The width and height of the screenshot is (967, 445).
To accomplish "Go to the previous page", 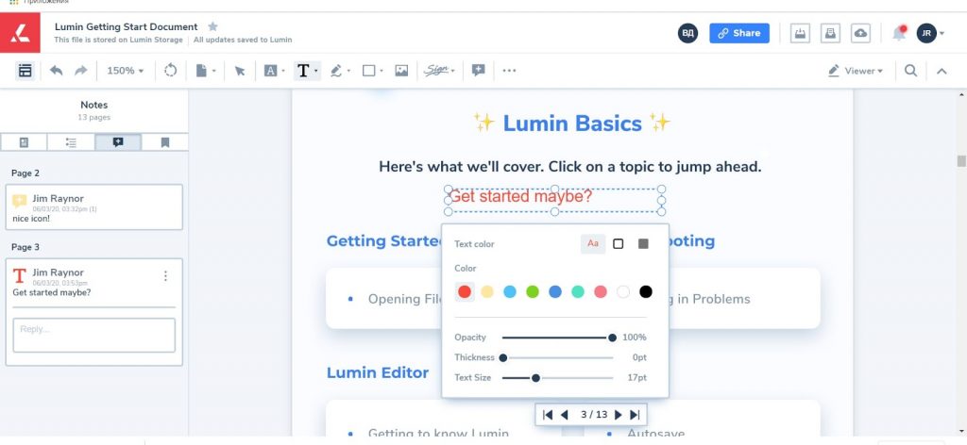I will [x=564, y=415].
